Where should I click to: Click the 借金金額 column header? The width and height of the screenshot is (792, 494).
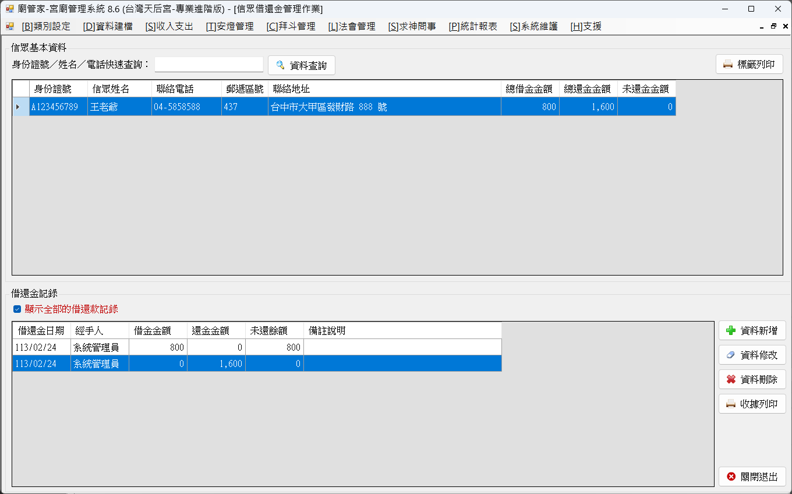click(x=158, y=330)
